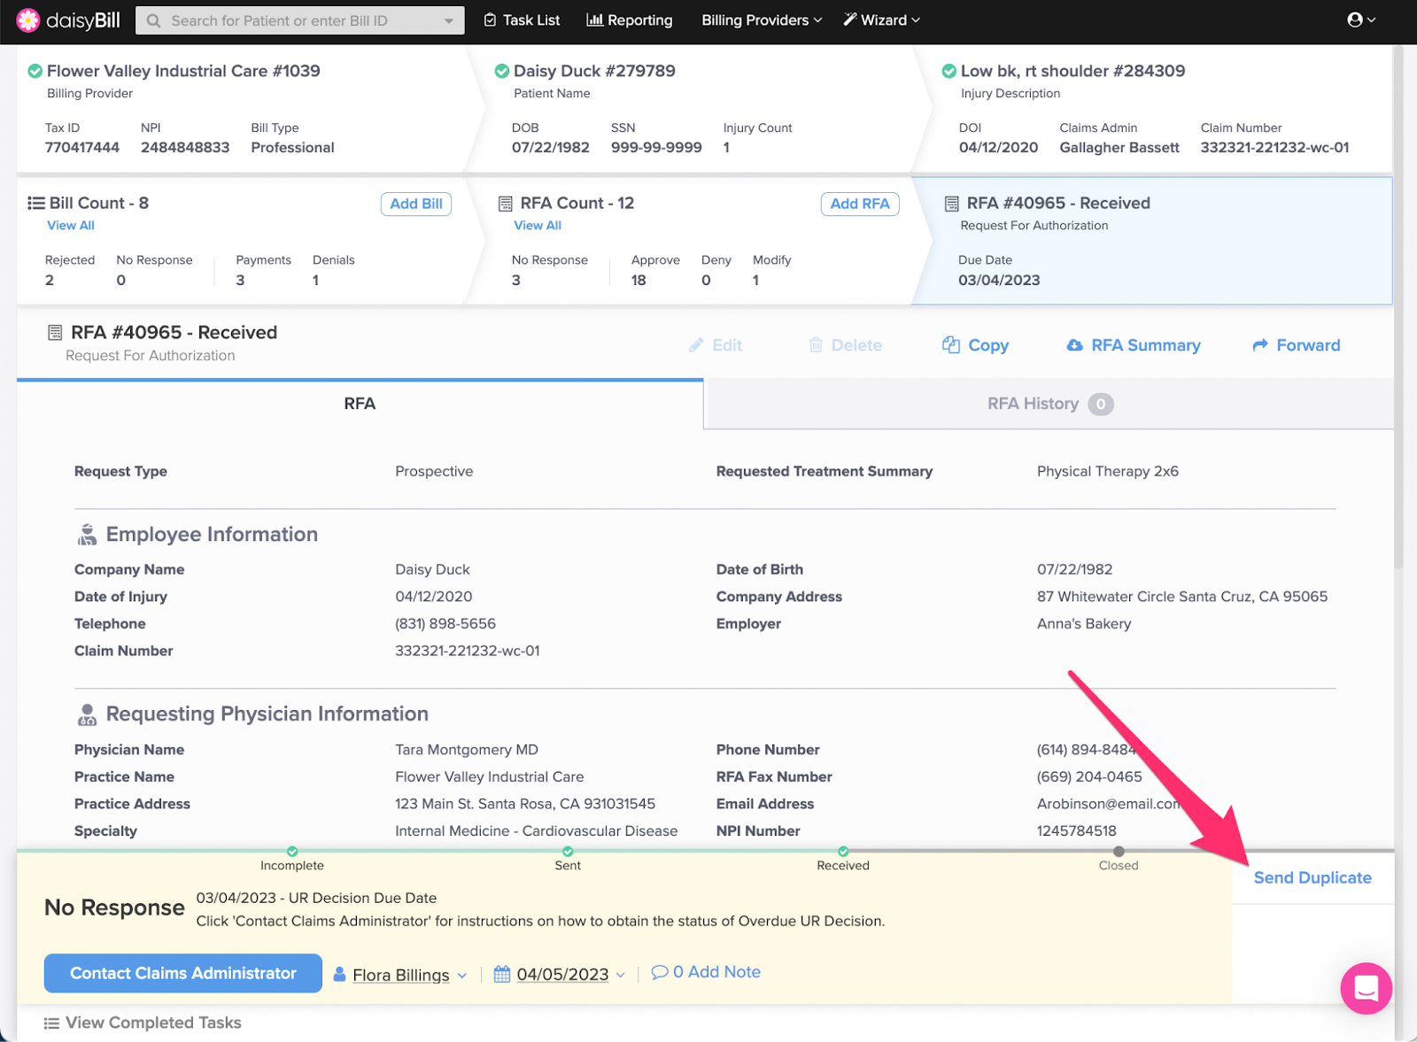
Task: Click Send Duplicate
Action: [x=1312, y=877]
